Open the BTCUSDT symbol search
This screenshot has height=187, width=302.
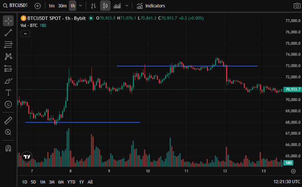coord(15,6)
